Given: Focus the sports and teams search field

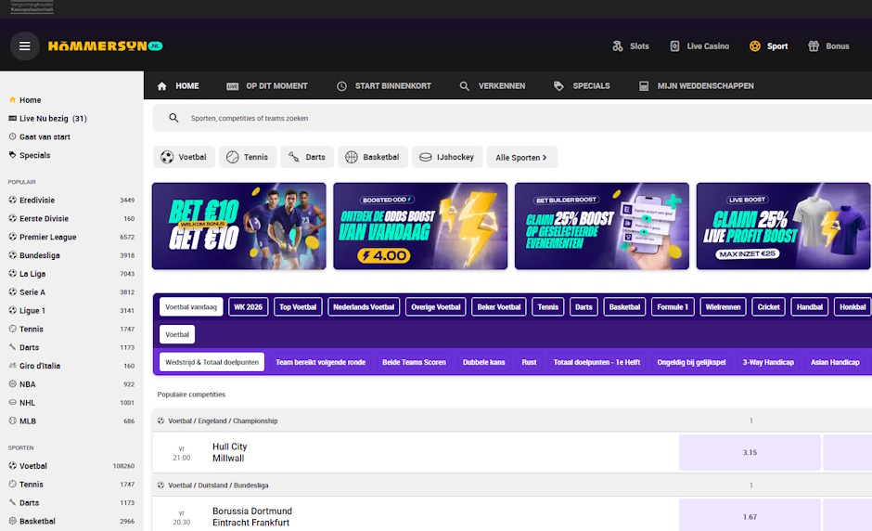Looking at the screenshot, I should coord(512,118).
